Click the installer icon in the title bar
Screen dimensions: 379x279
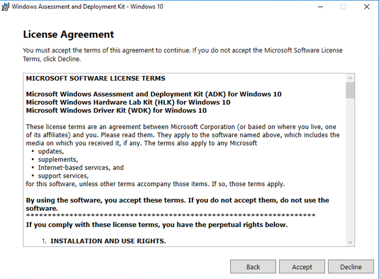6,7
